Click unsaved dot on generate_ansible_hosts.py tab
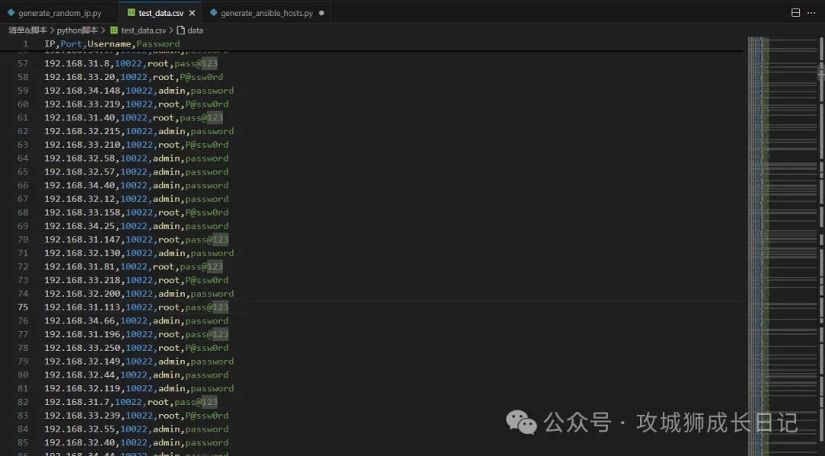The width and height of the screenshot is (825, 456). point(321,13)
